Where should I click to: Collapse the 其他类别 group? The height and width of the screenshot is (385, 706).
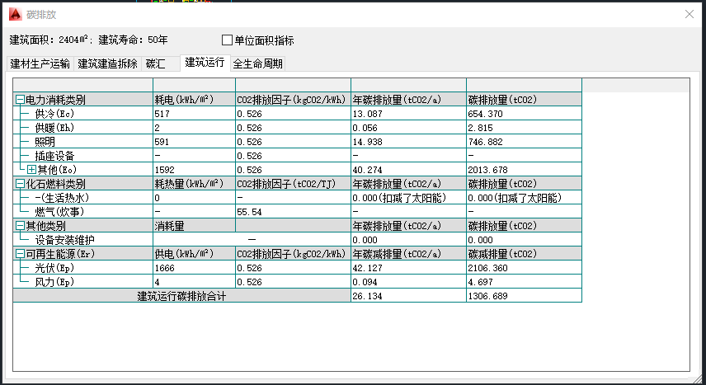point(19,226)
